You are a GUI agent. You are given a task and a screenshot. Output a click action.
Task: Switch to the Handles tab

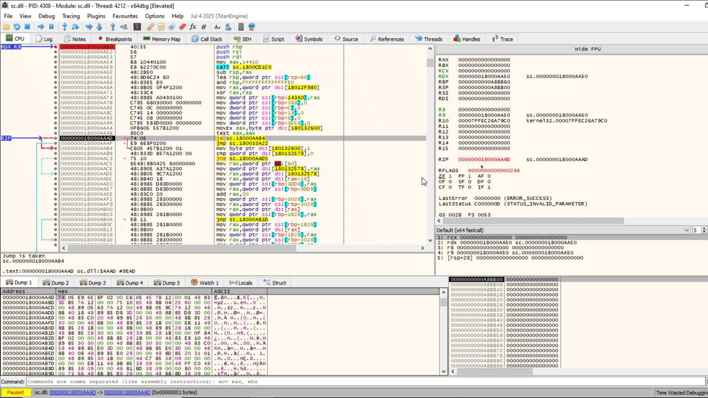click(467, 39)
